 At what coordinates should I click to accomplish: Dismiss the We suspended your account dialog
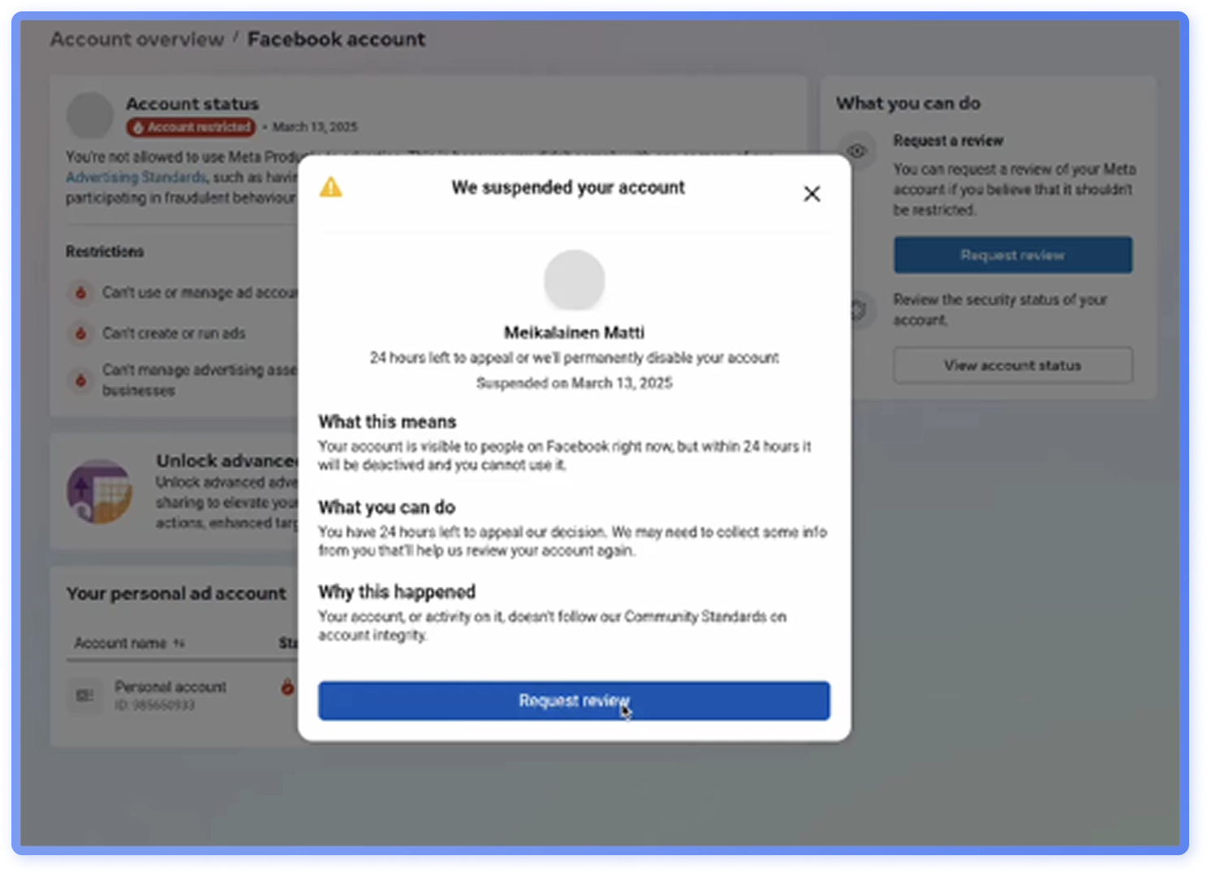(x=812, y=194)
